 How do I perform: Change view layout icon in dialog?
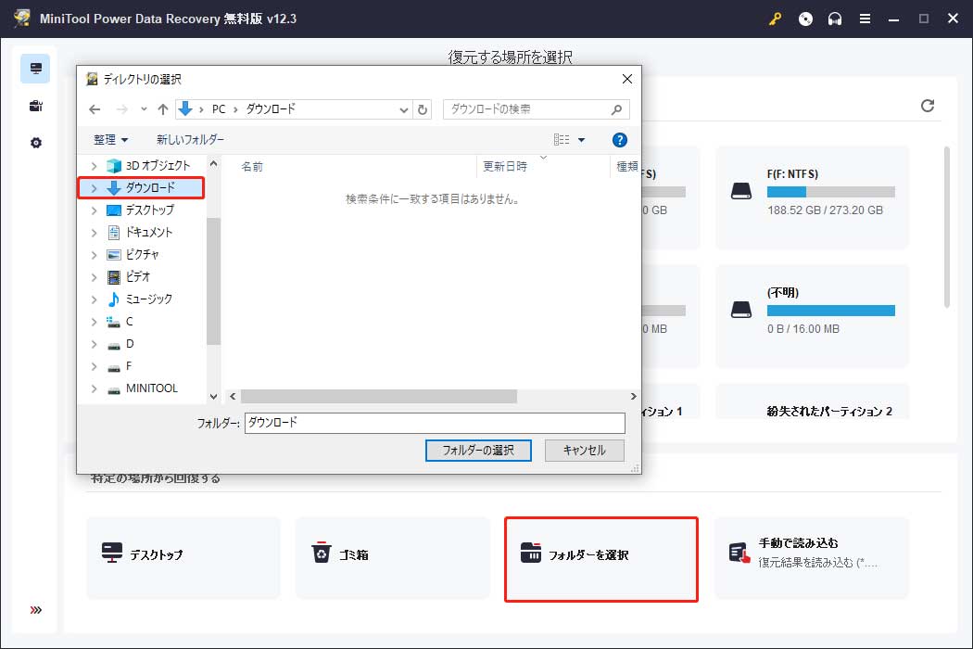click(x=562, y=140)
